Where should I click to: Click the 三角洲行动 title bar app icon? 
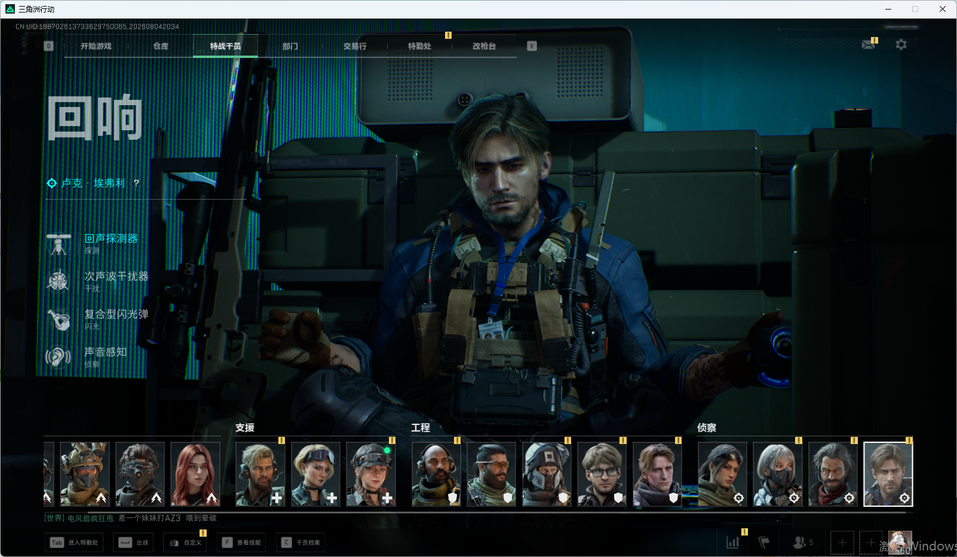[10, 9]
